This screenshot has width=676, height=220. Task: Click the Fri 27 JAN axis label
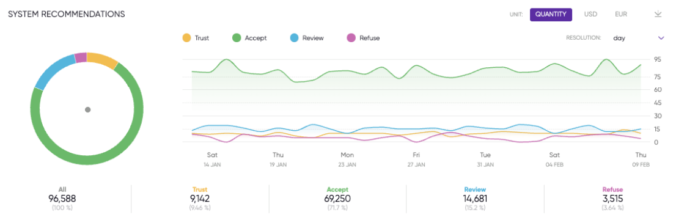pos(416,159)
